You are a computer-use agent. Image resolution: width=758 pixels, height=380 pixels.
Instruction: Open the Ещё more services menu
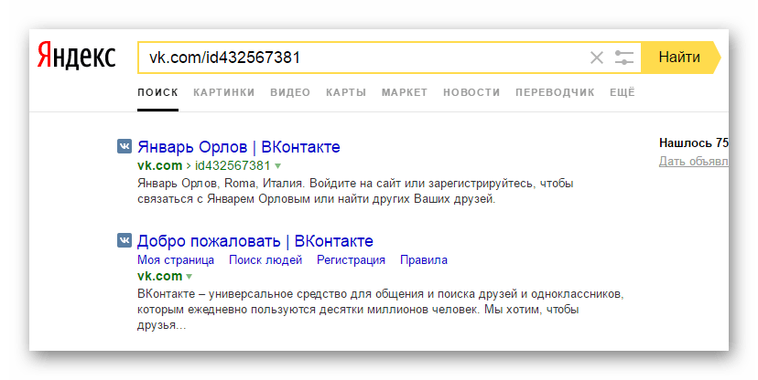[623, 92]
